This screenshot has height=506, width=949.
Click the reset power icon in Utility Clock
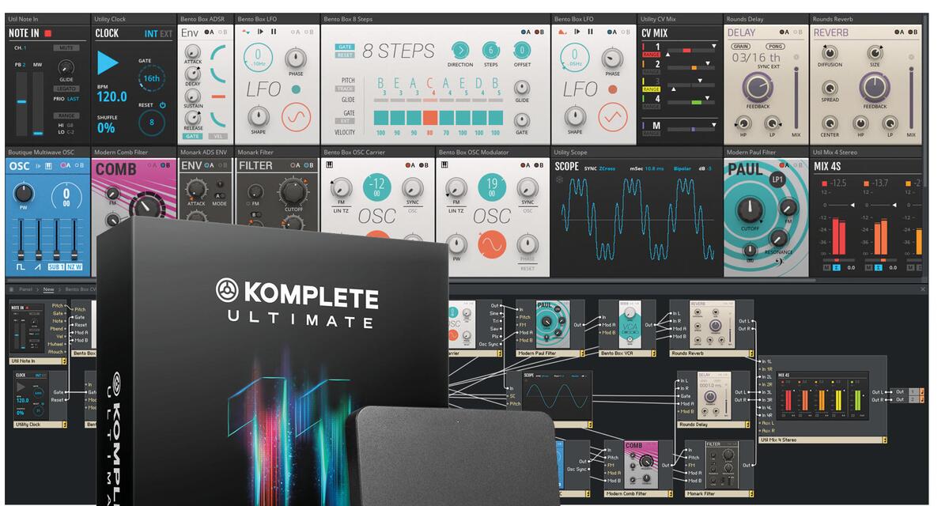162,104
